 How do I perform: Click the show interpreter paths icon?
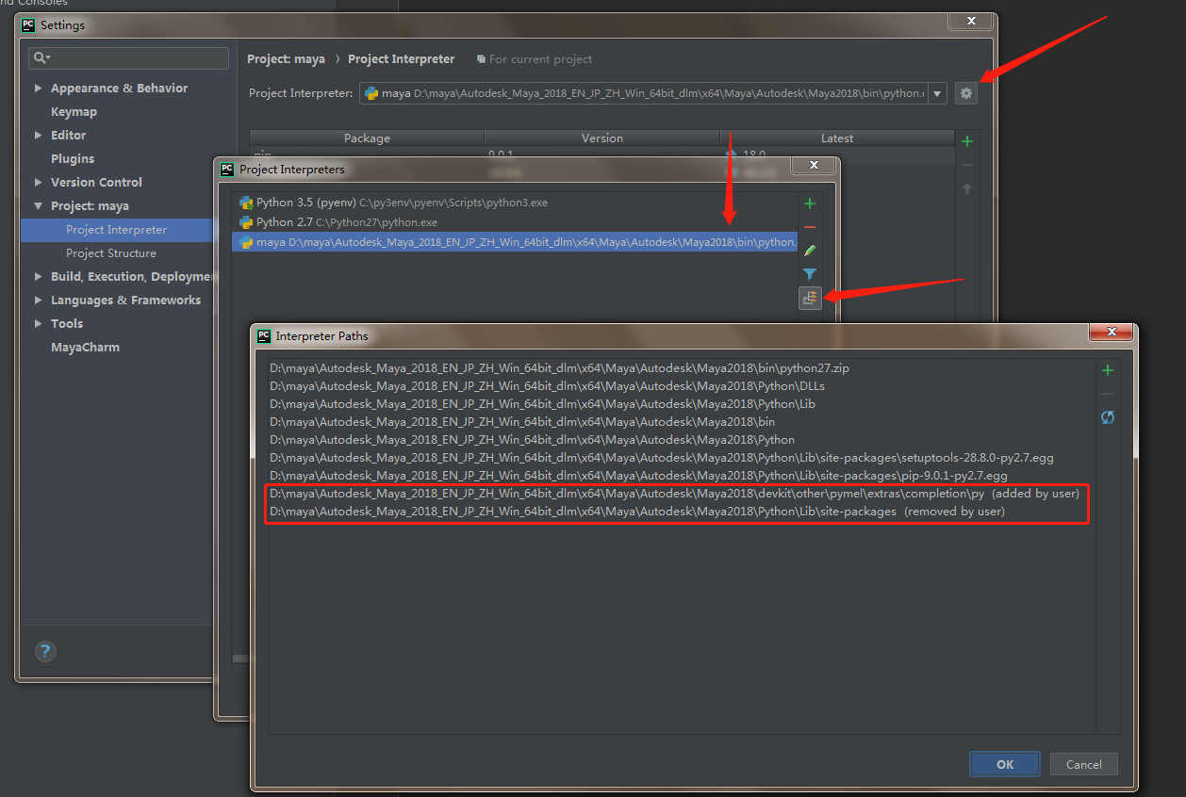click(809, 298)
